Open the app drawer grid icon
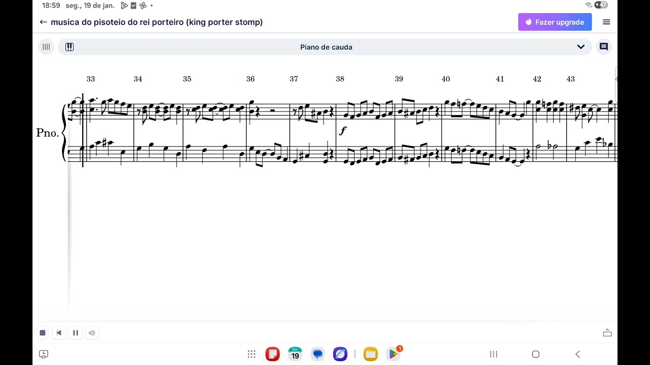 click(251, 354)
